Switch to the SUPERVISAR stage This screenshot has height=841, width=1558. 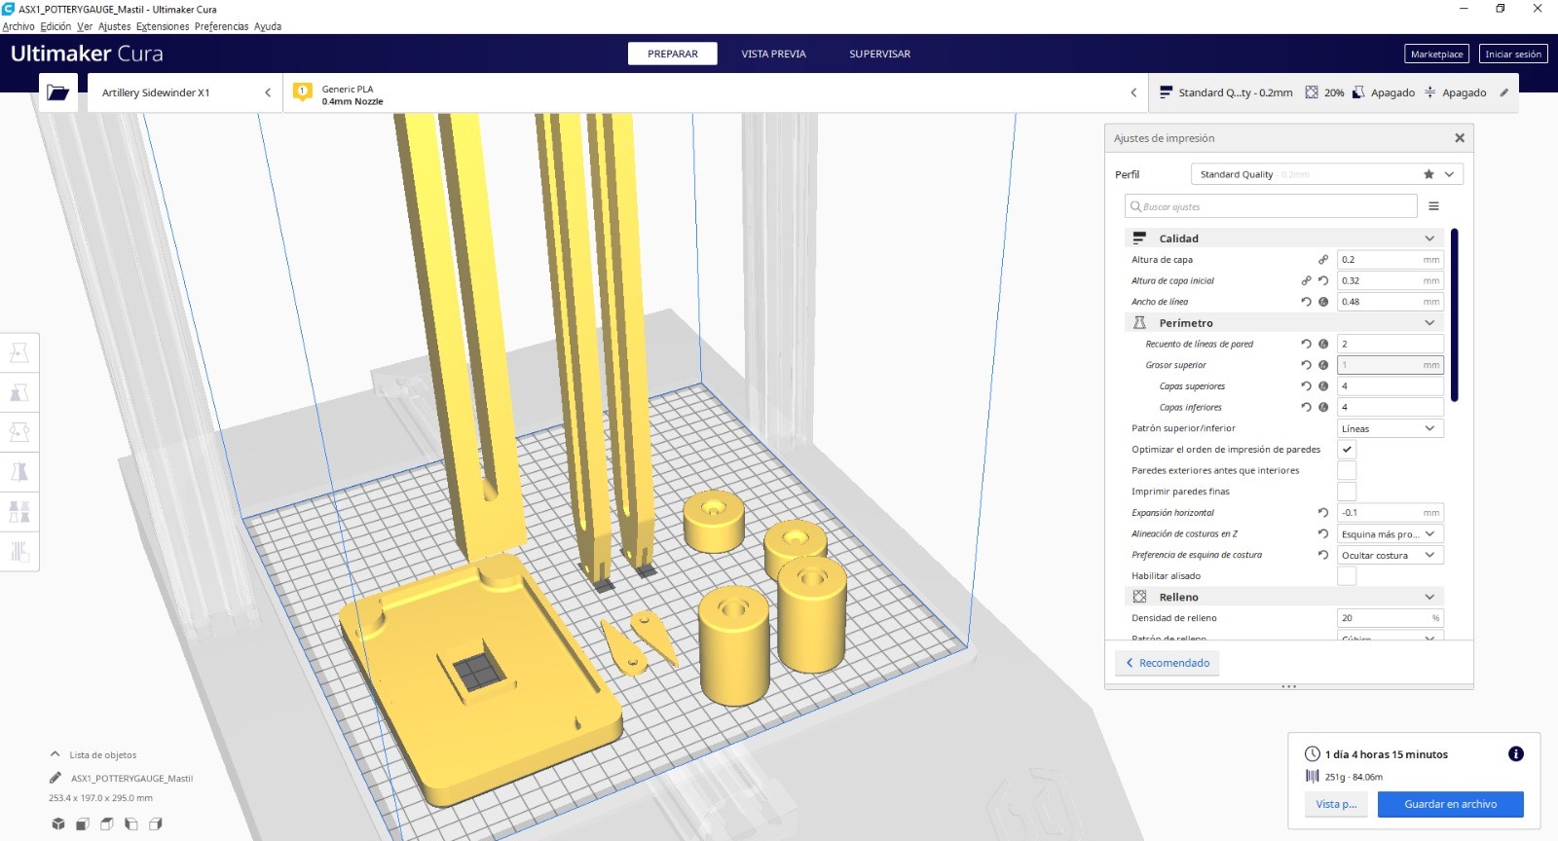(879, 54)
